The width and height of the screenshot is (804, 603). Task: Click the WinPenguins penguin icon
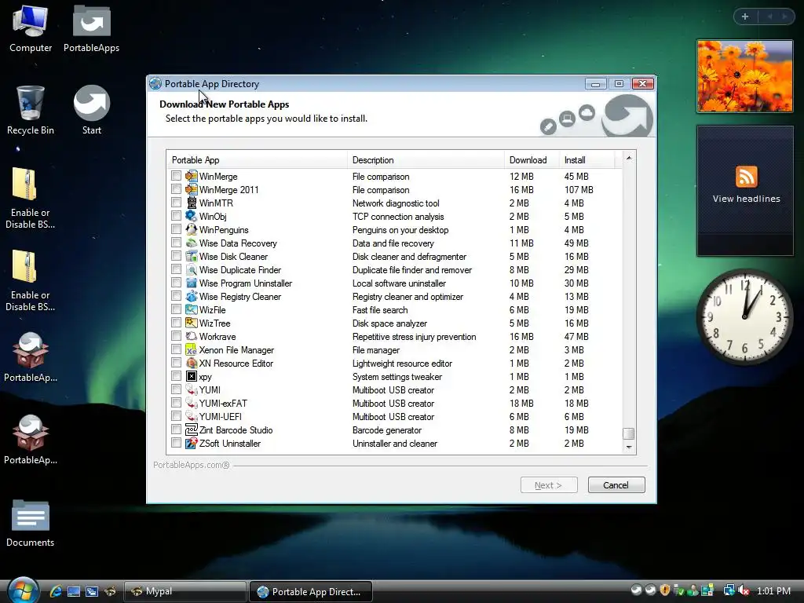pos(192,229)
